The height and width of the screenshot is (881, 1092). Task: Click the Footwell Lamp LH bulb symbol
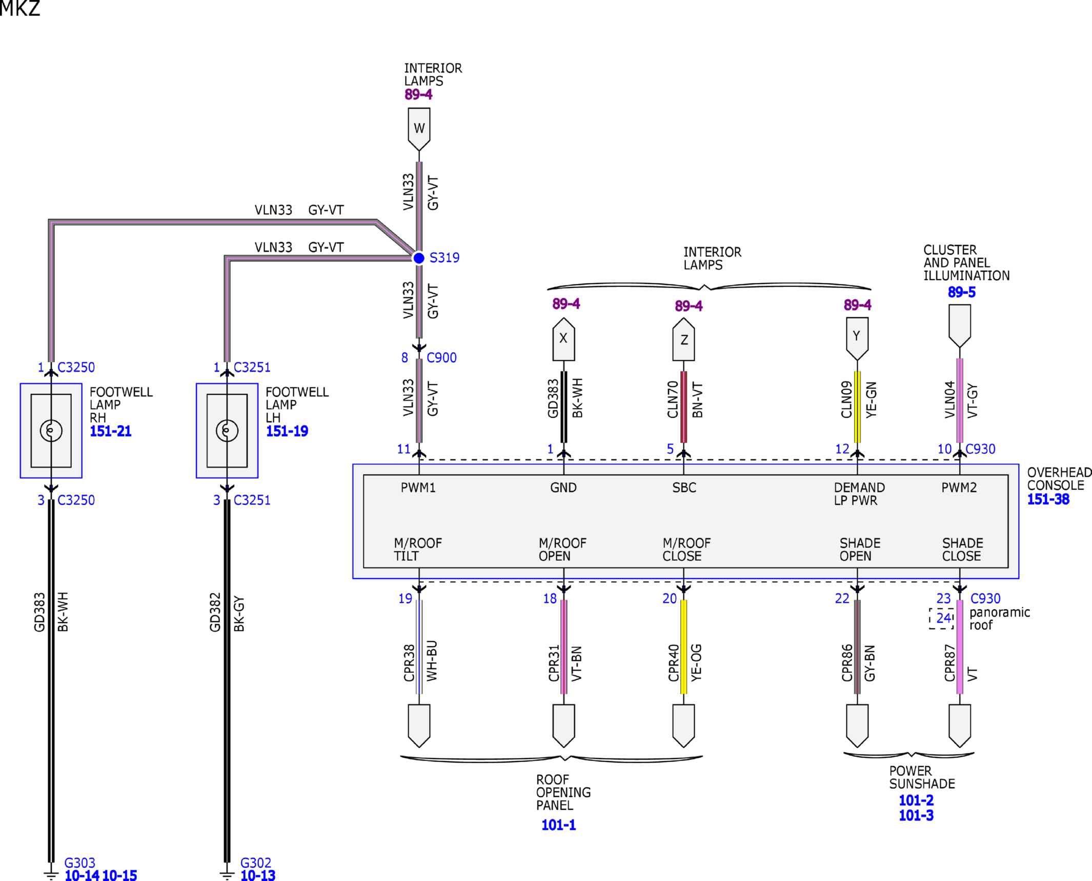(x=227, y=431)
